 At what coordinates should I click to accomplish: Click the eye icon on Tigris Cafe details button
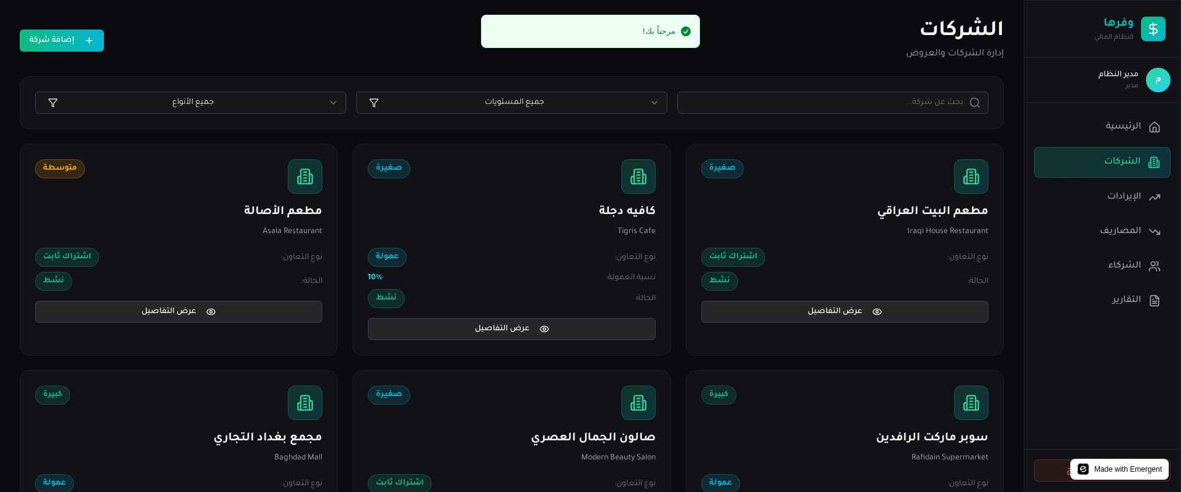pos(544,329)
